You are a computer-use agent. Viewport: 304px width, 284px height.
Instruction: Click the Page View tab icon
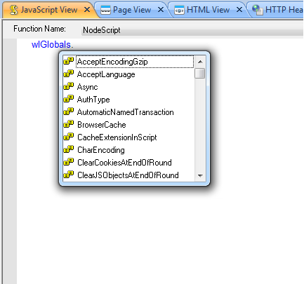[x=105, y=10]
